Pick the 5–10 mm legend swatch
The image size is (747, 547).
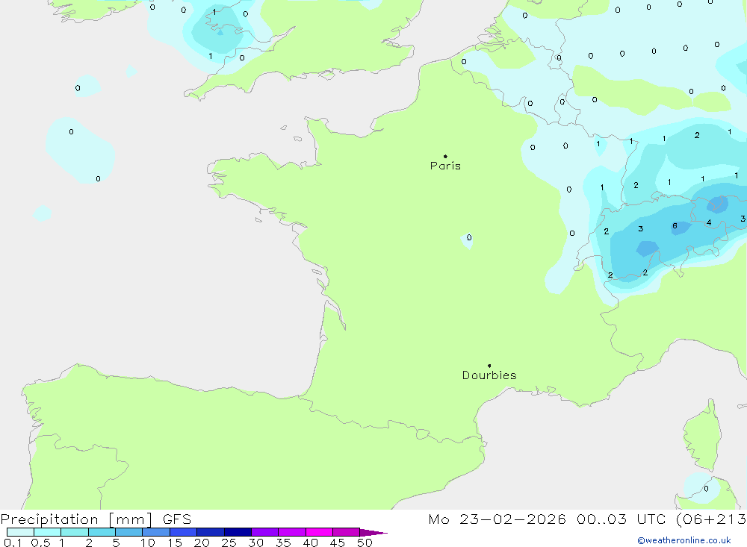[x=129, y=532]
